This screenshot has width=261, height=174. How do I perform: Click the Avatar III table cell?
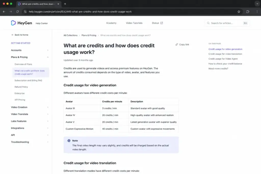point(82,108)
